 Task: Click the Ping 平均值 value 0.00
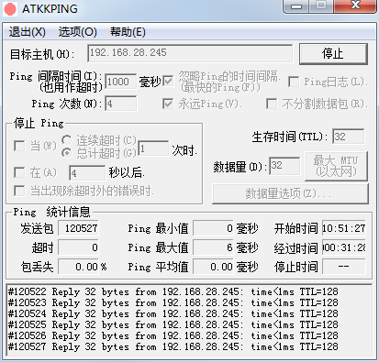coord(213,267)
